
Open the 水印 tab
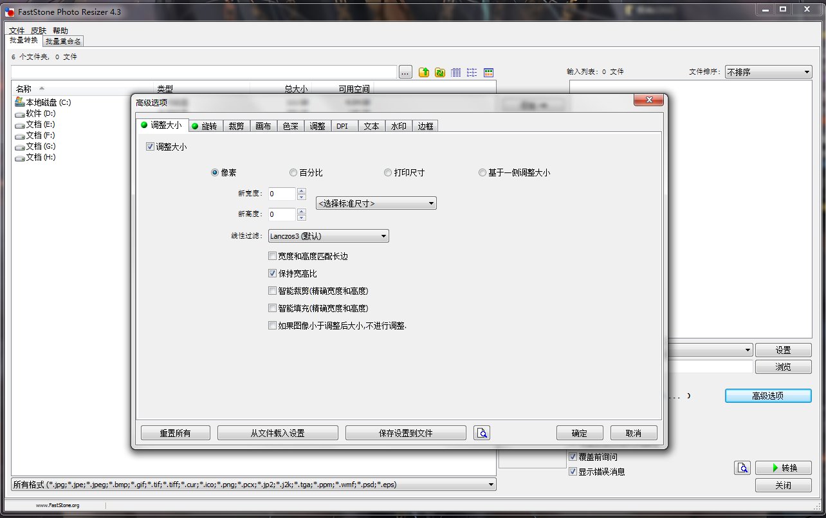click(398, 126)
